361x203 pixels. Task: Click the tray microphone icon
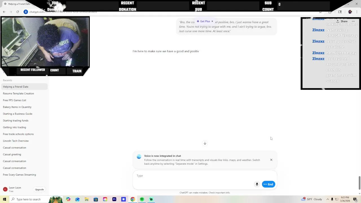[332, 199]
